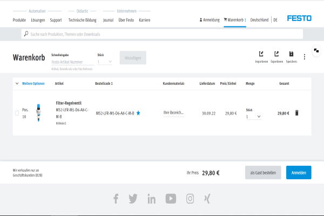Open the three-dot more options menu

click(305, 57)
